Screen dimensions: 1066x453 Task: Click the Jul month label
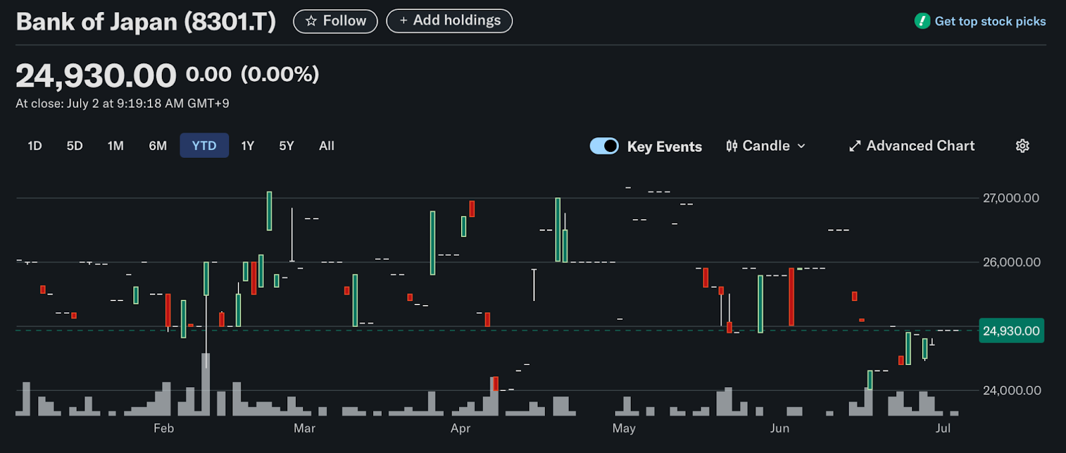943,428
